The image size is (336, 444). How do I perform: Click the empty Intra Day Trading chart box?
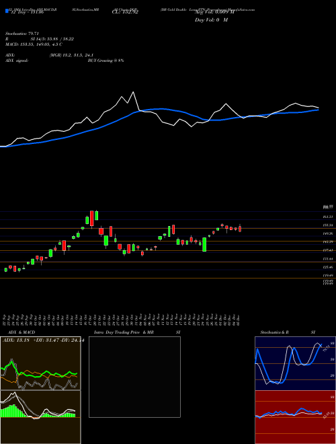pos(134,377)
